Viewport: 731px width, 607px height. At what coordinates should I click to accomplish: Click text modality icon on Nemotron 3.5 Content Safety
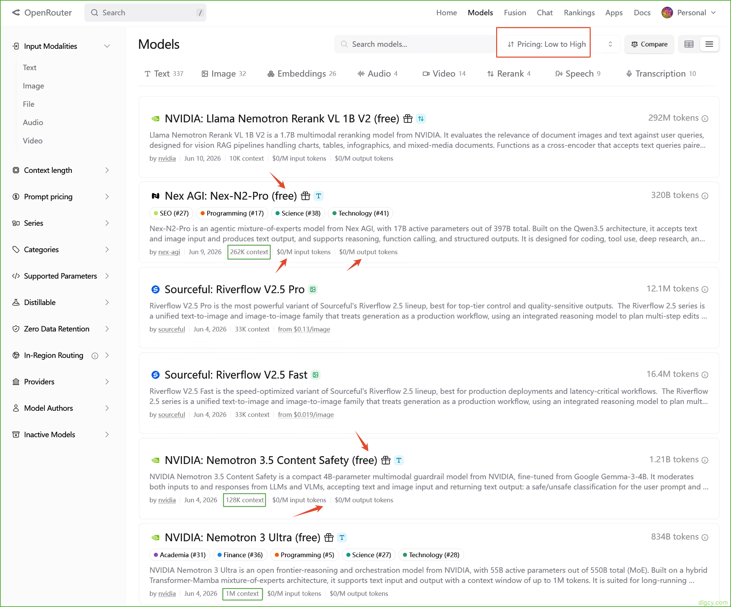pyautogui.click(x=399, y=460)
